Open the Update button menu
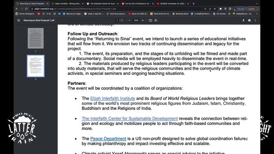This screenshot has width=274, height=154. [x=253, y=9]
